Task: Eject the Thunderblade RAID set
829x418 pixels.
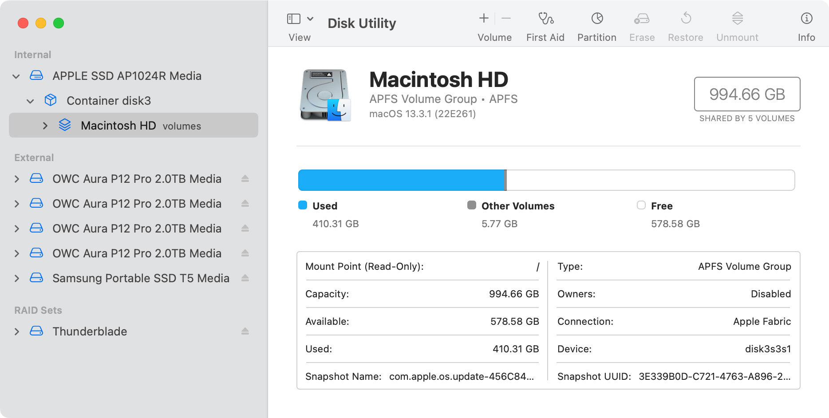Action: [245, 331]
